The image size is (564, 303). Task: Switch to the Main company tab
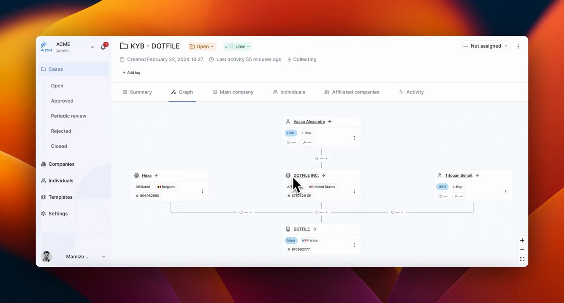click(x=233, y=92)
